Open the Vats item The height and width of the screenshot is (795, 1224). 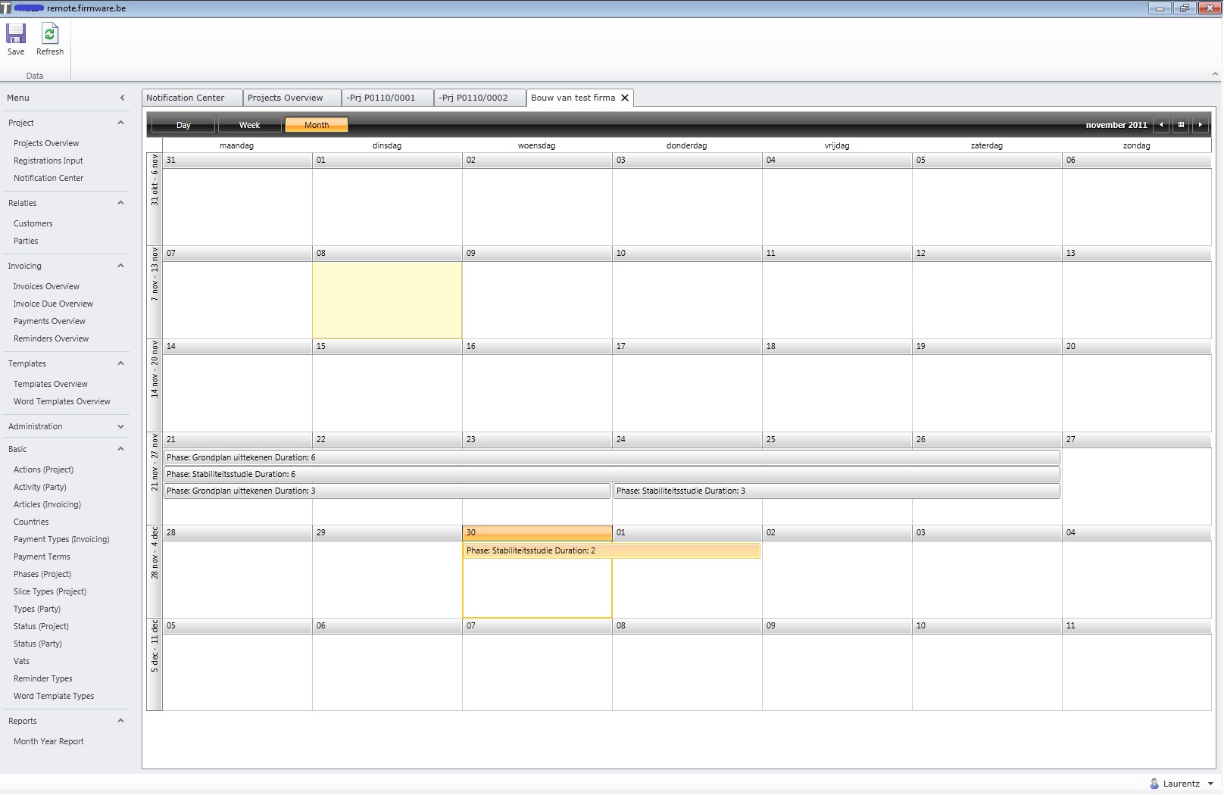(21, 661)
